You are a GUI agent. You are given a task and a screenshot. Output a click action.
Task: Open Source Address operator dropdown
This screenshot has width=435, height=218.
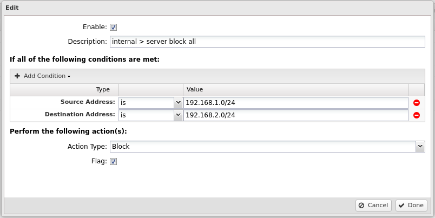coord(178,103)
